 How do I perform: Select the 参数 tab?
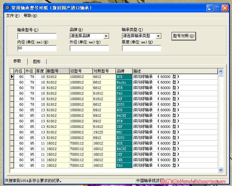17,61
